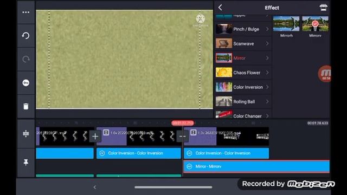The width and height of the screenshot is (347, 195).
Task: Select Mirror in effect list
Action: [243, 58]
